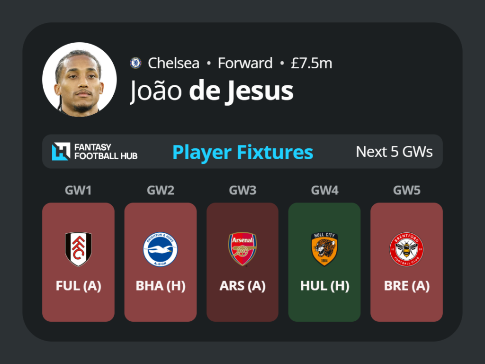
Task: Click the Brentford bee crest
Action: coord(406,249)
